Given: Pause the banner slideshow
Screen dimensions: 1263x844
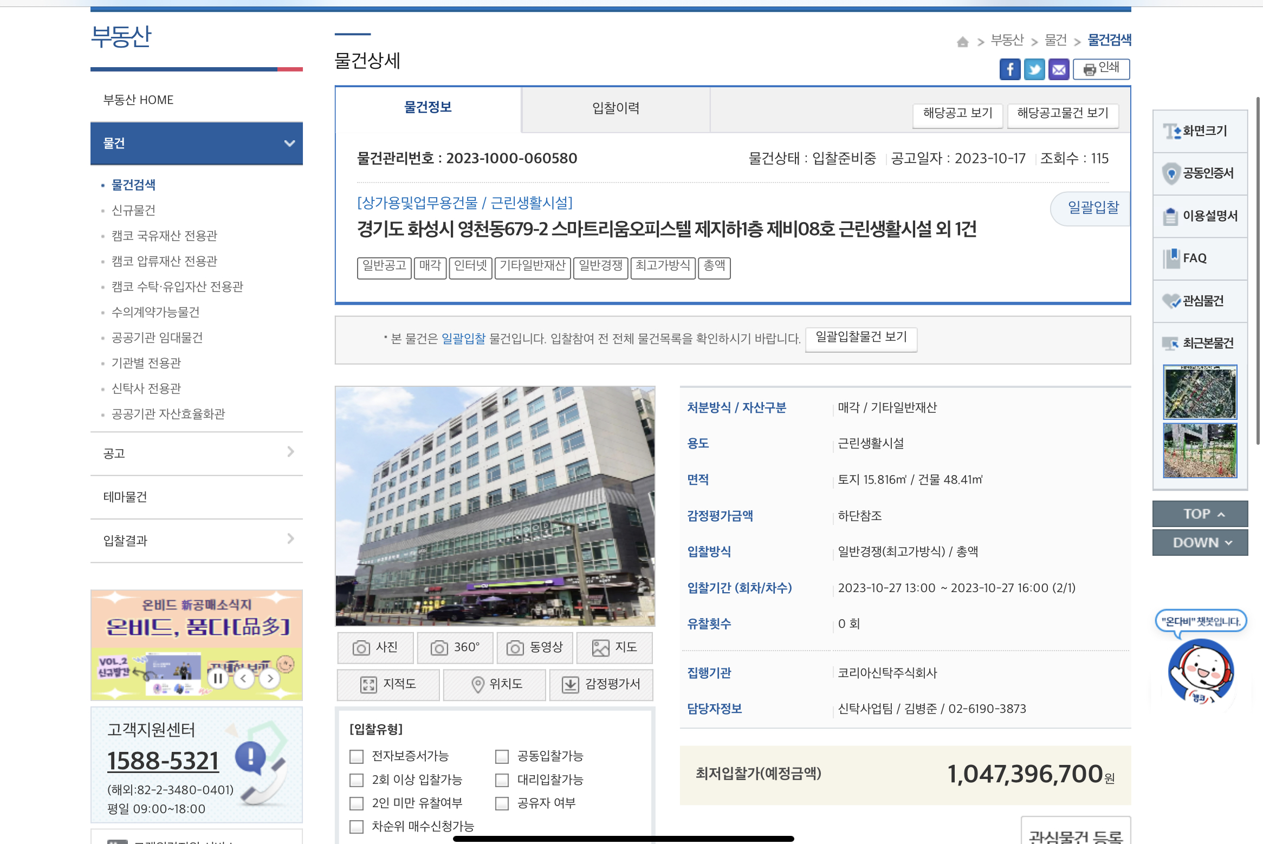Looking at the screenshot, I should coord(218,678).
